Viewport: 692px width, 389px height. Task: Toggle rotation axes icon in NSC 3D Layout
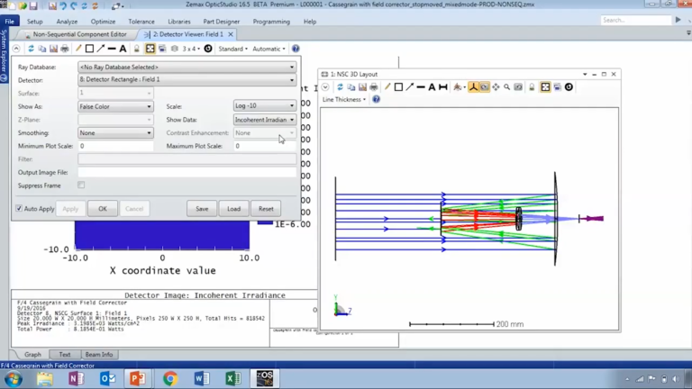pyautogui.click(x=473, y=86)
